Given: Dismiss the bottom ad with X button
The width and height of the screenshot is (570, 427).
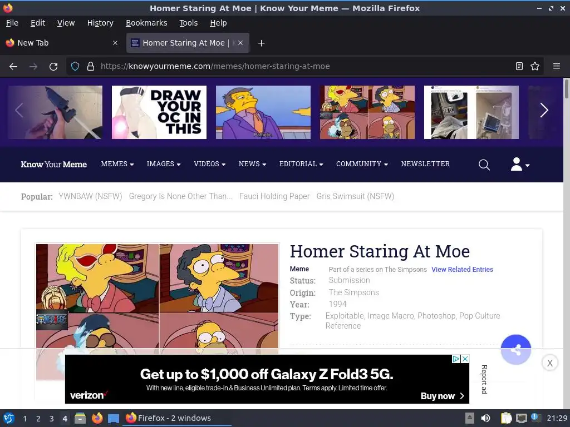Looking at the screenshot, I should (x=549, y=363).
